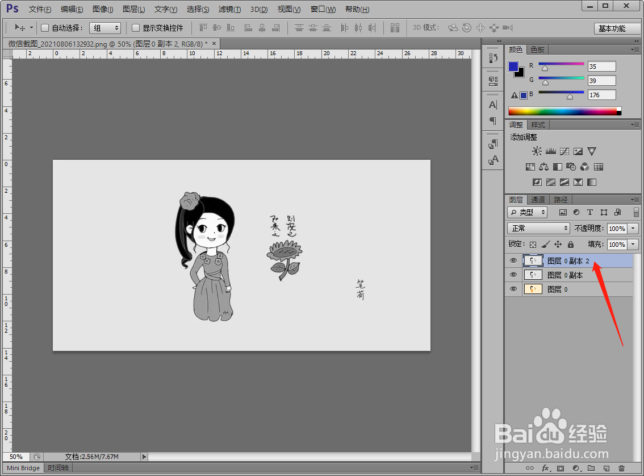Open the Layers panel flyout menu
This screenshot has height=476, width=644.
pos(635,200)
